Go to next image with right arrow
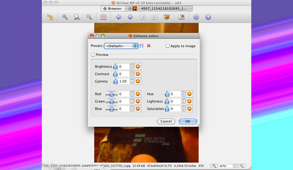The width and height of the screenshot is (293, 170). (130, 17)
